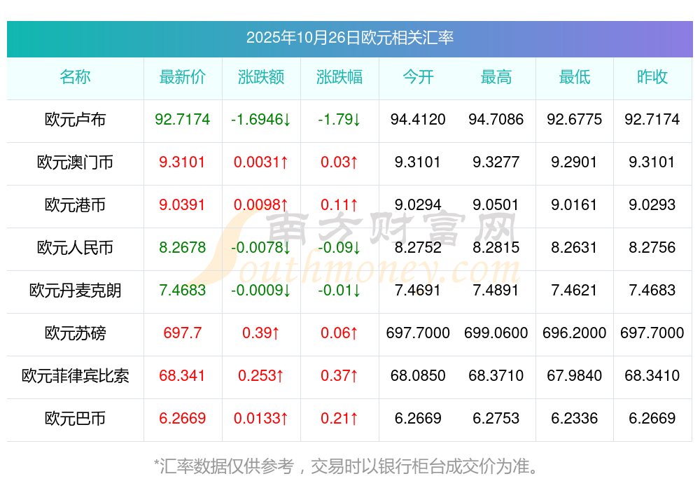
Task: Select the 欧元澳门币 row name
Action: tap(75, 162)
